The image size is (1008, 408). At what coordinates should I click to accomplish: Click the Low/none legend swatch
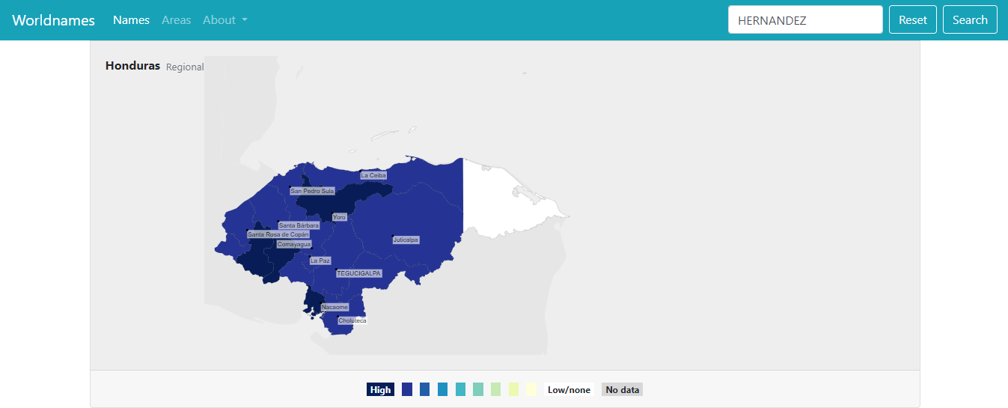569,389
